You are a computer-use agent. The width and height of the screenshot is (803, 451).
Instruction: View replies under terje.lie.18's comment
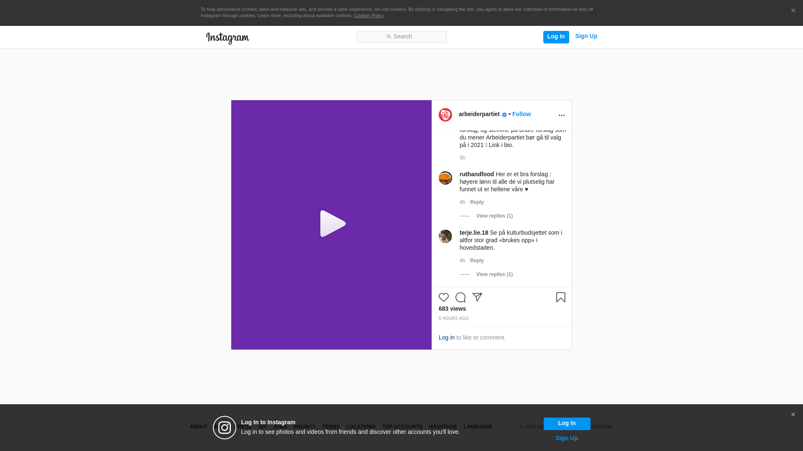click(494, 274)
